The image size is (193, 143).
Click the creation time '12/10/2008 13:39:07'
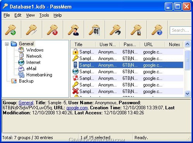pyautogui.click(x=143, y=108)
